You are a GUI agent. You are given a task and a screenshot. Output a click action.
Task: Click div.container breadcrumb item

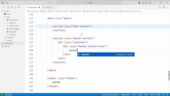click(112, 11)
